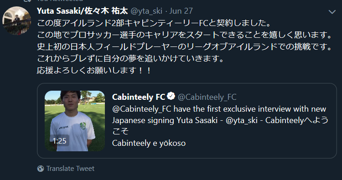Viewport: 342px width, 180px height.
Task: Open the quoted tweet line Cabinteely e yōkoso
Action: tap(149, 143)
